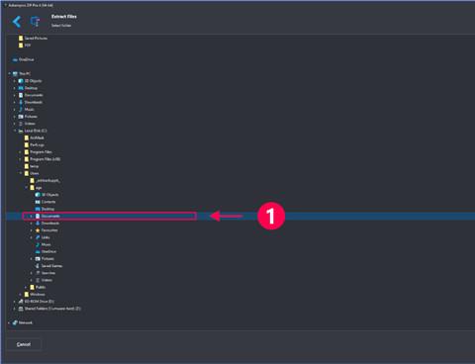Click the Pictures icon under This PC
This screenshot has width=475, height=364.
click(x=21, y=117)
